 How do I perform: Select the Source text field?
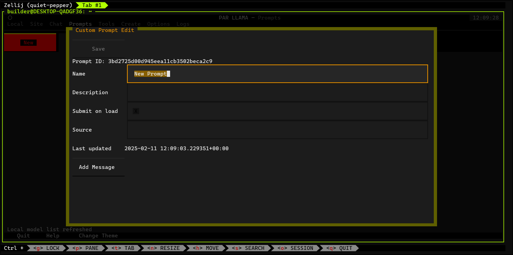pos(277,130)
